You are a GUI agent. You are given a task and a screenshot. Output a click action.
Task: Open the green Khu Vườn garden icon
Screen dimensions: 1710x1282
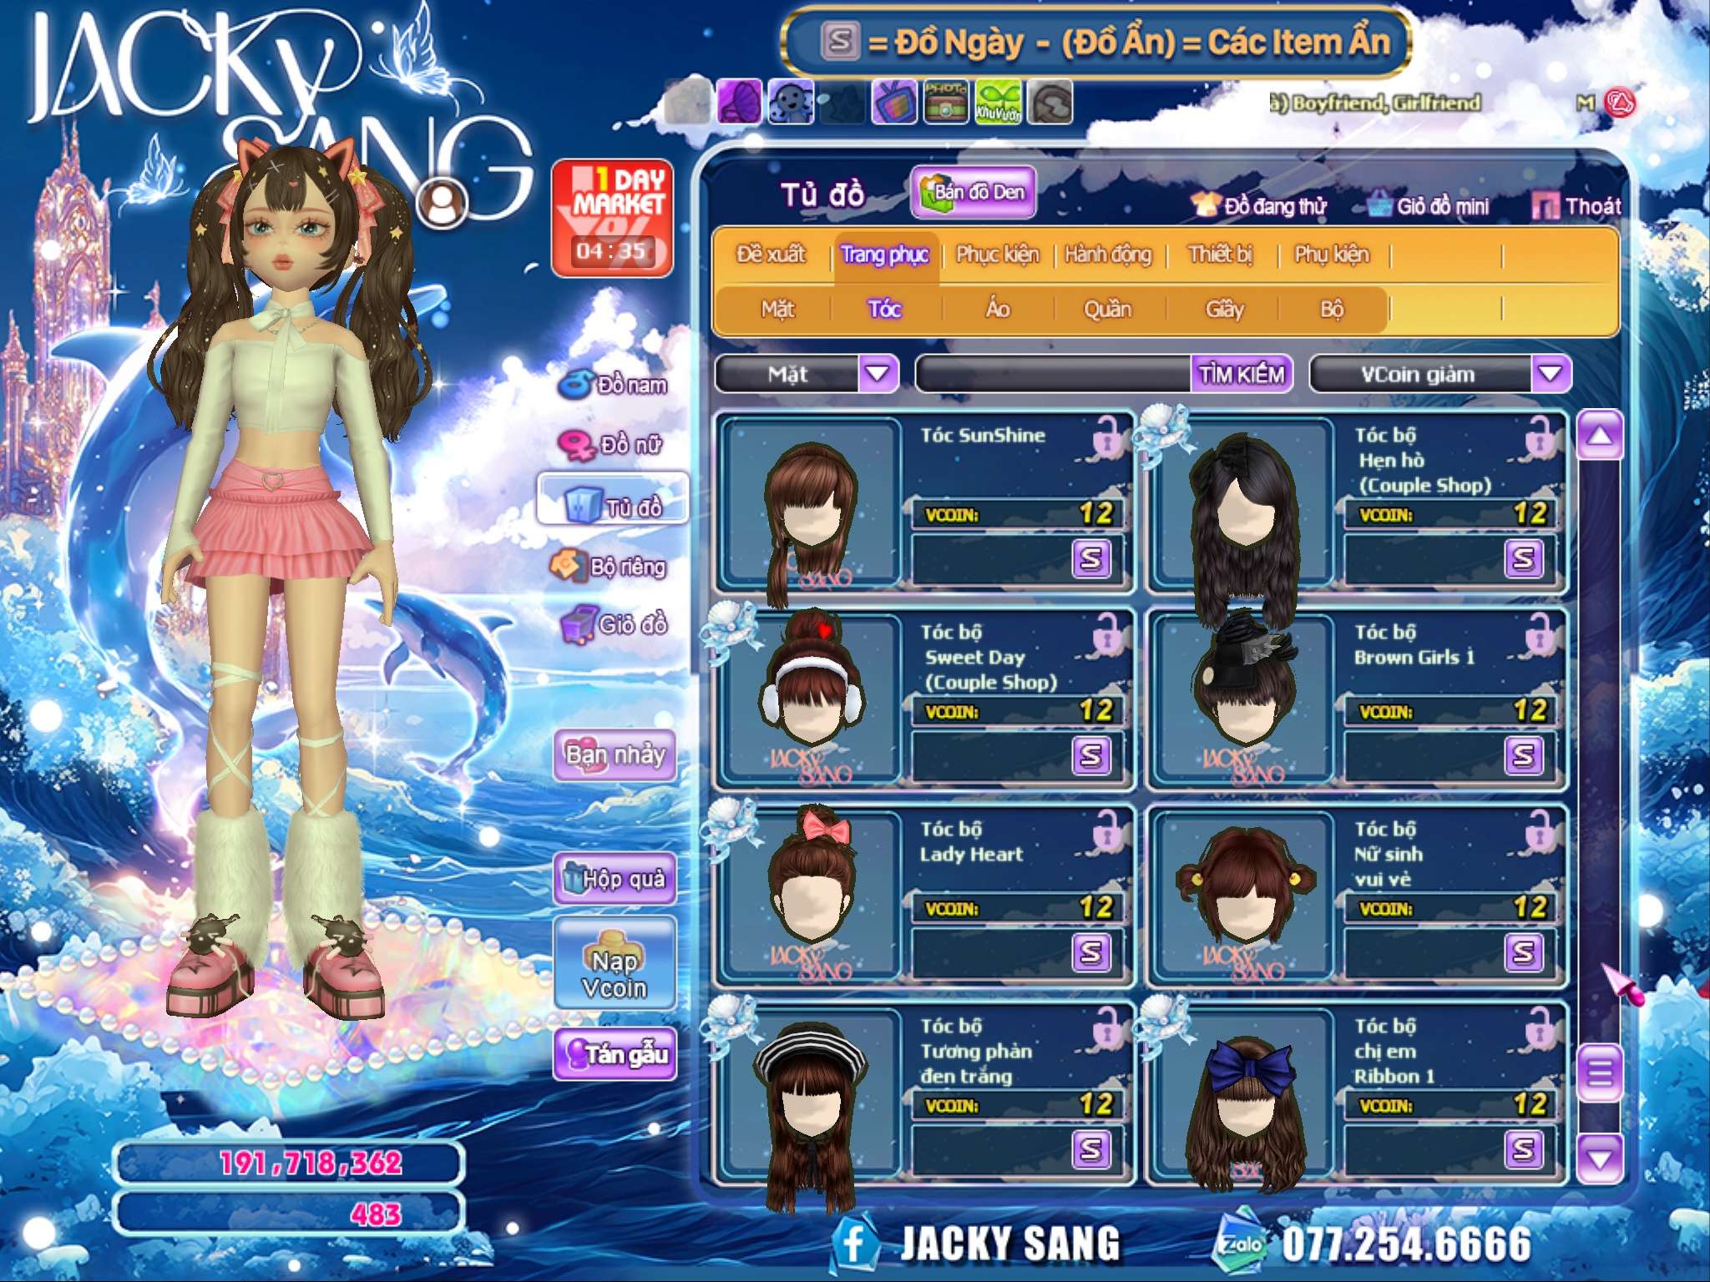point(998,103)
